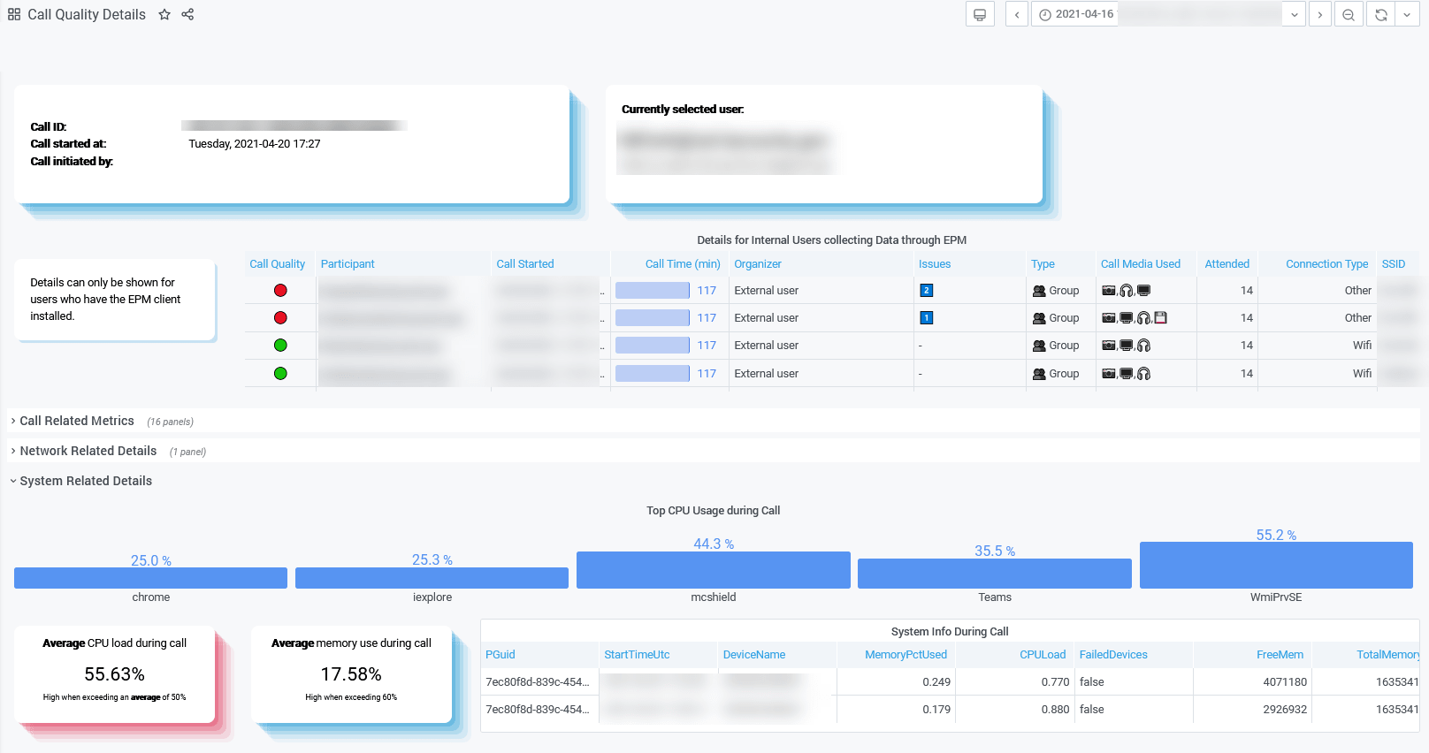Screen dimensions: 1429x753
Task: Shift time range backward with left arrow
Action: coord(1017,15)
